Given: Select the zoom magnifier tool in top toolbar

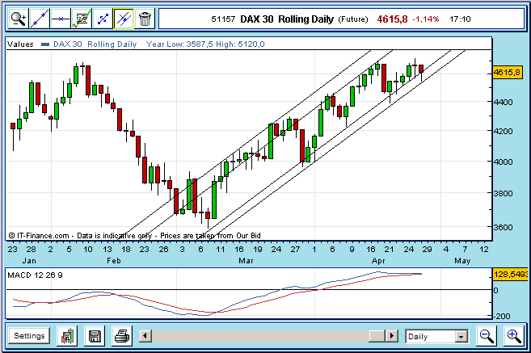Looking at the screenshot, I should click(18, 17).
